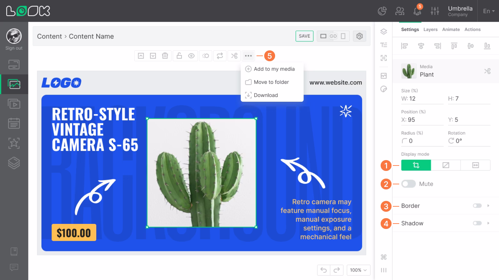Switch to the Actions tab
Screen dimensions: 499x280
472,29
